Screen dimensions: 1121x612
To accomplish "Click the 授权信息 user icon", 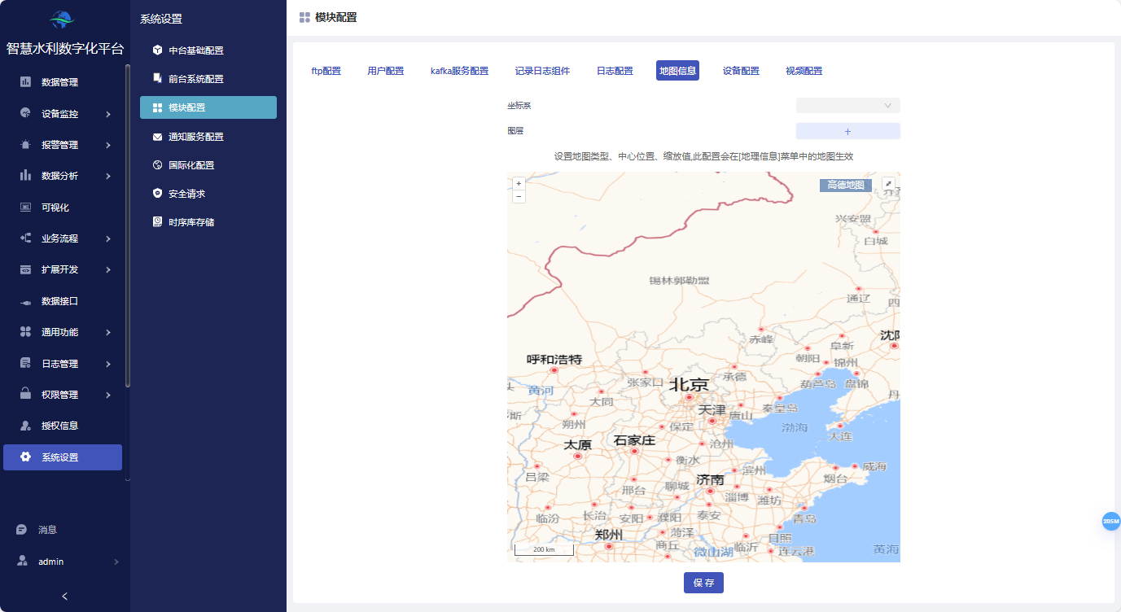I will click(x=25, y=426).
